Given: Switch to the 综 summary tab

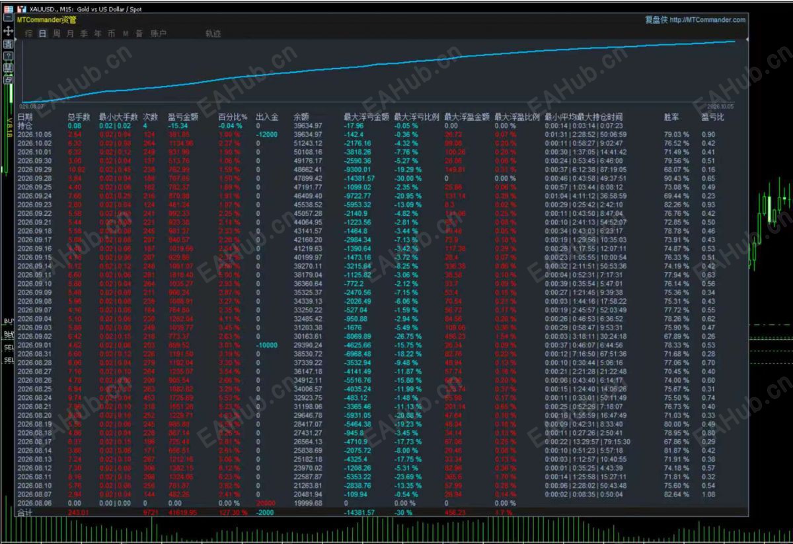Looking at the screenshot, I should (x=29, y=34).
